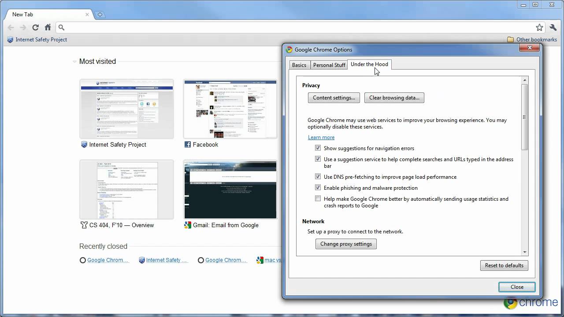Open the Internet Safety Project thumbnail
Screen dimensions: 564x317
coord(126,109)
